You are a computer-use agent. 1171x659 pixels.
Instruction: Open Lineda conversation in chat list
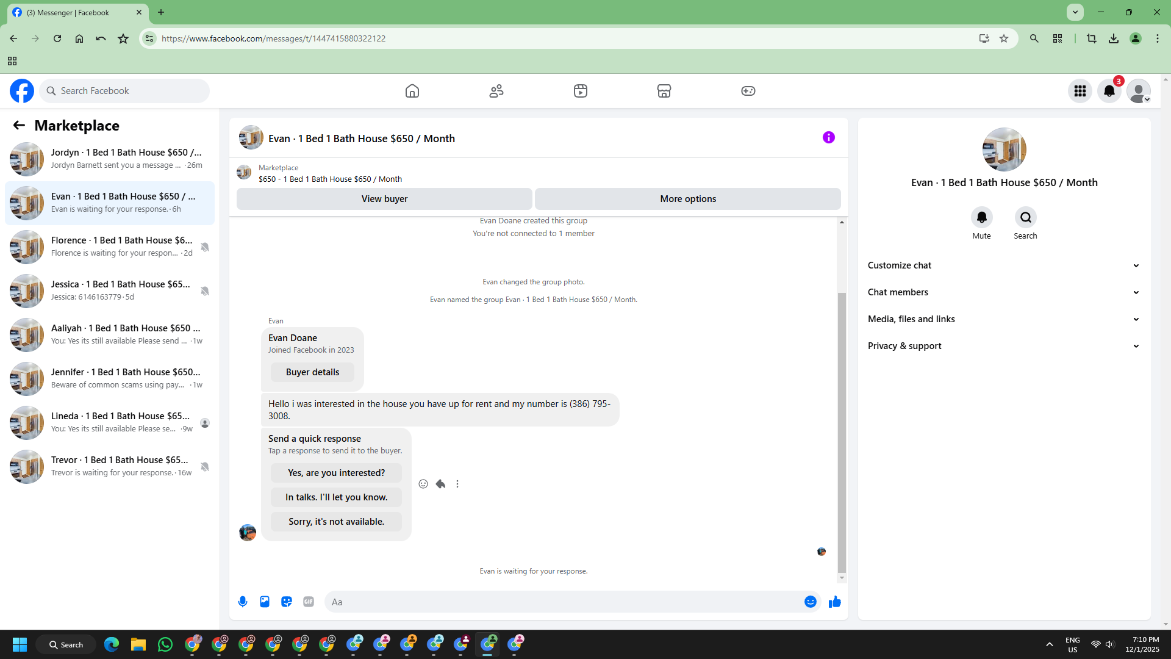110,422
